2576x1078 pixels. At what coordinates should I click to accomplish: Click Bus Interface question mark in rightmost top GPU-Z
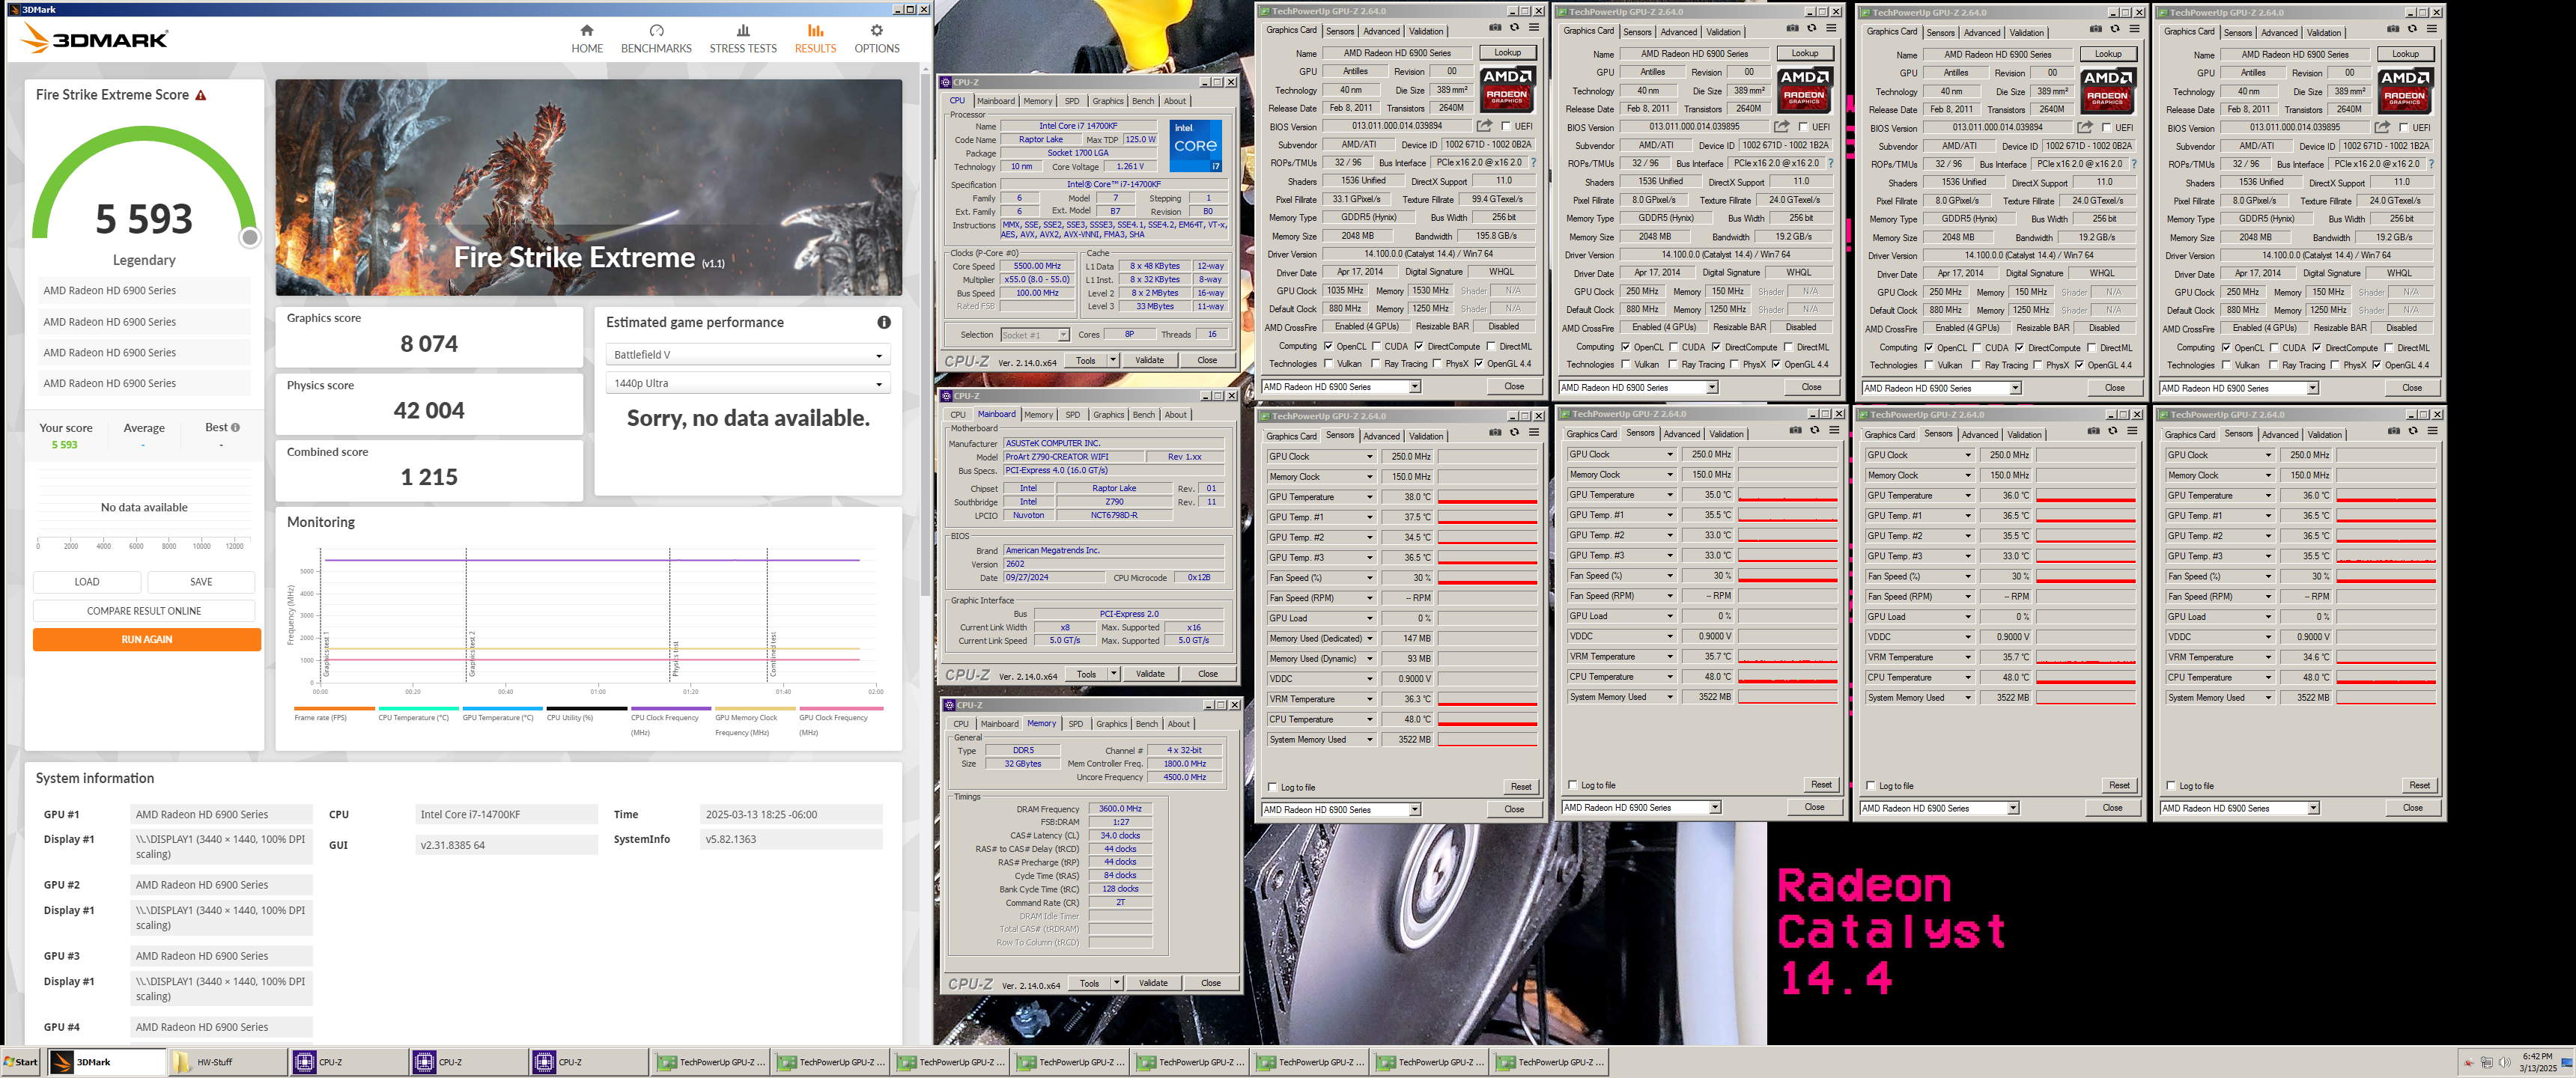point(2430,163)
